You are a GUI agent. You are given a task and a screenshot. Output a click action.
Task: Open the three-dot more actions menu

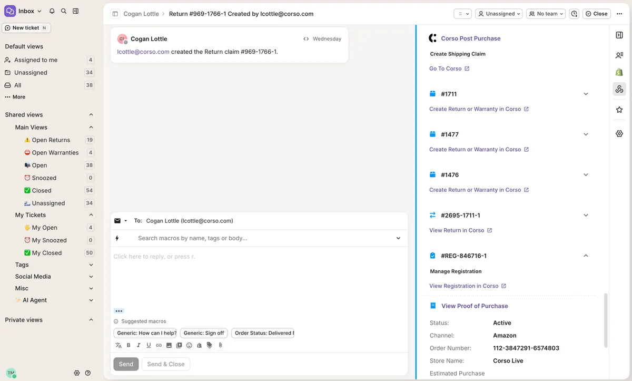[x=619, y=14]
